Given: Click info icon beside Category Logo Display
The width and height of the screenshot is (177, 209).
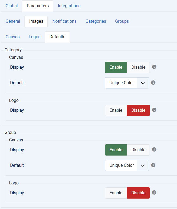Looking at the screenshot, I should point(154,110).
